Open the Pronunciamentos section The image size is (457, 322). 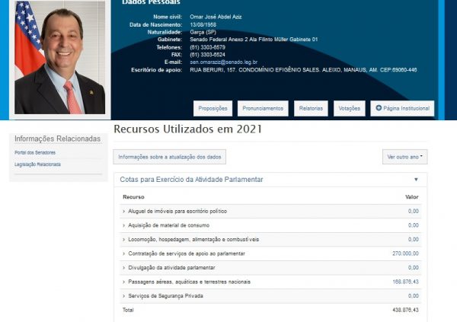(x=263, y=109)
